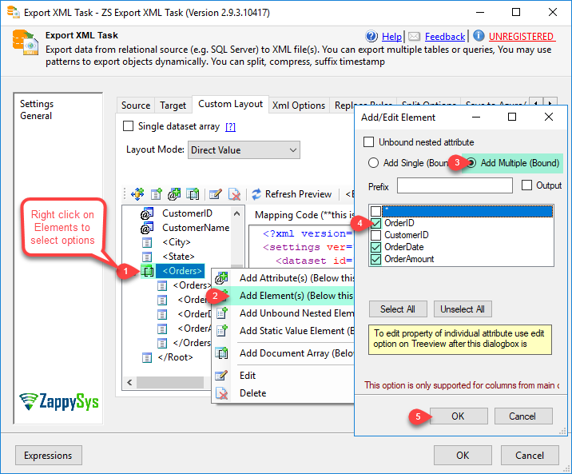Cancel the Add/Edit Element dialog
This screenshot has height=474, width=572.
click(522, 416)
